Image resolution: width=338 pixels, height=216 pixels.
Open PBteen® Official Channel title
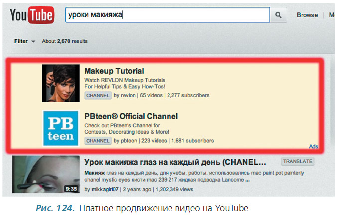click(x=131, y=116)
